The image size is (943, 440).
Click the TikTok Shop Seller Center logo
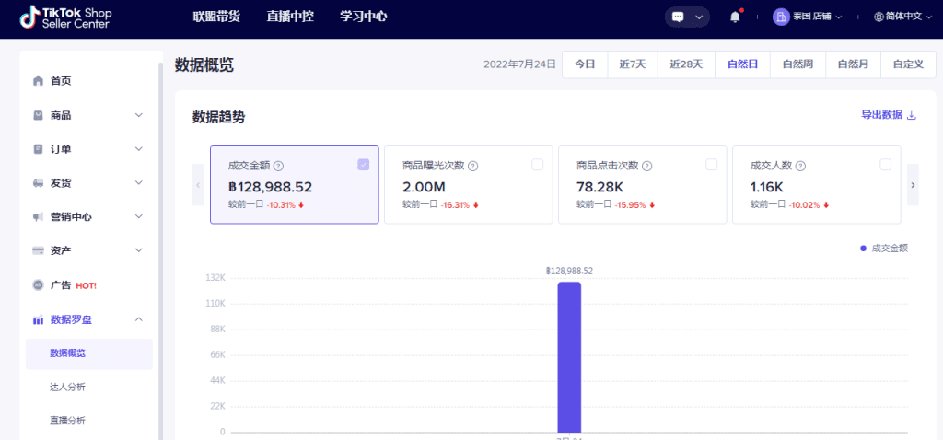65,18
